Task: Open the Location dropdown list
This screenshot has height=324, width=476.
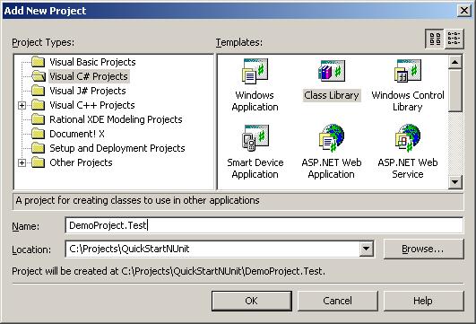Action: pos(366,249)
